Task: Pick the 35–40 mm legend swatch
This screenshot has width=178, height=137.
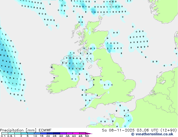Action: pos(70,133)
